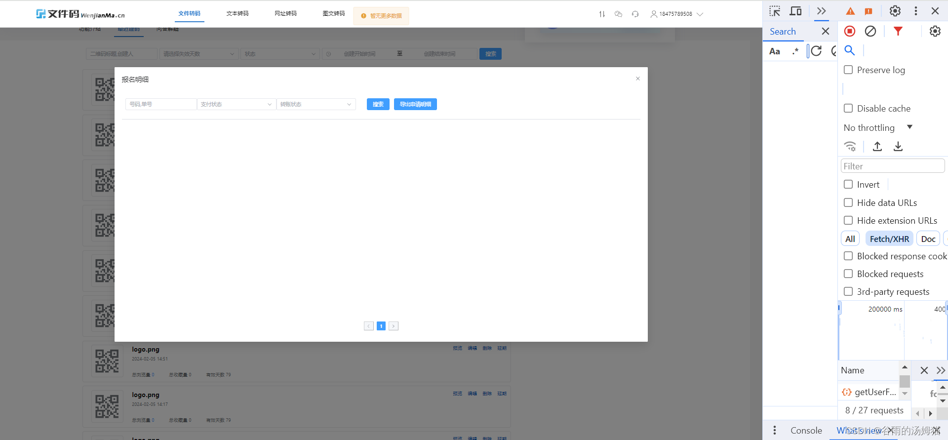
Task: Select the Fetch/XHR request type filter
Action: coord(889,239)
